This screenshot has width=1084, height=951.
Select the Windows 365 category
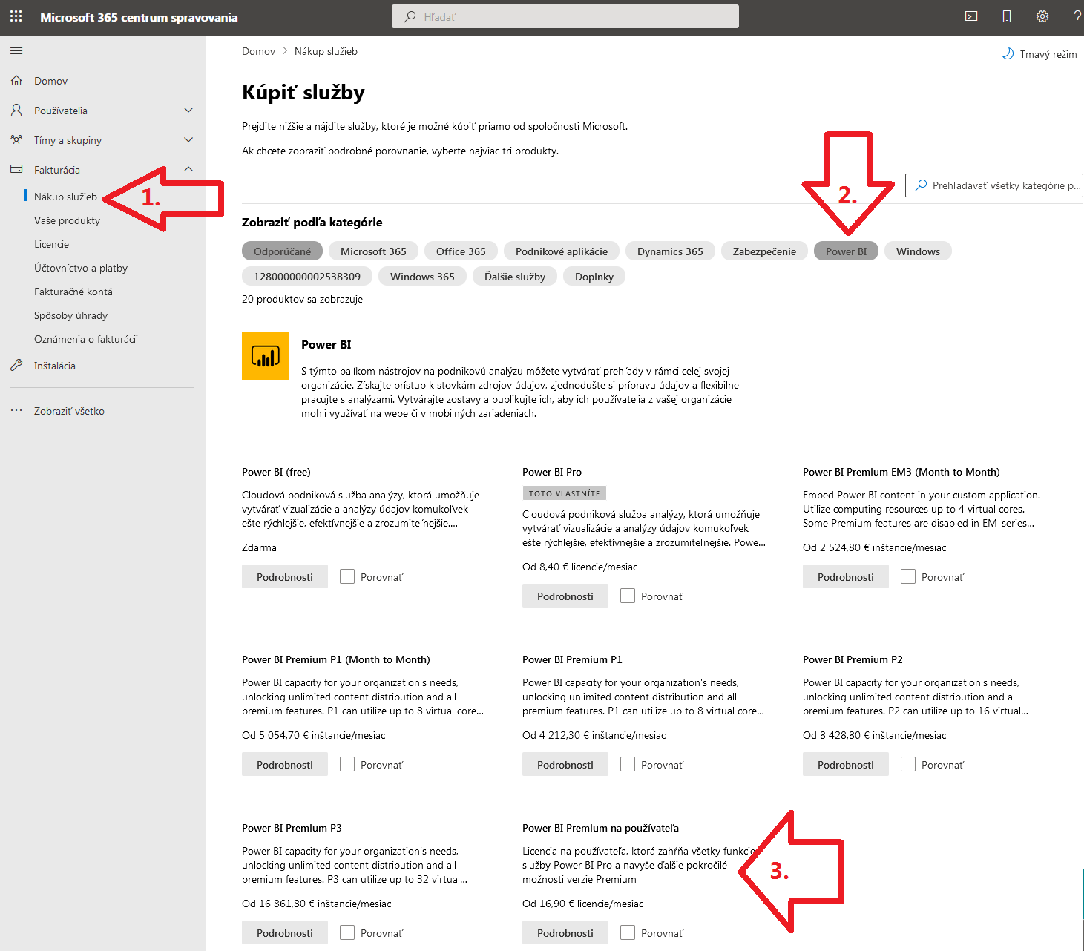point(422,277)
